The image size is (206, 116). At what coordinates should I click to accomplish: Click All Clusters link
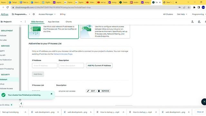coord(168,14)
